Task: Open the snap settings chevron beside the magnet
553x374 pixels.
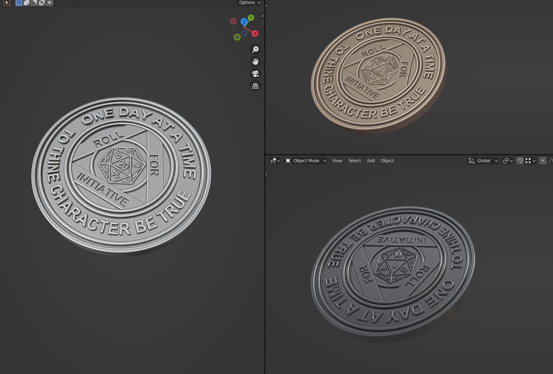Action: point(534,161)
